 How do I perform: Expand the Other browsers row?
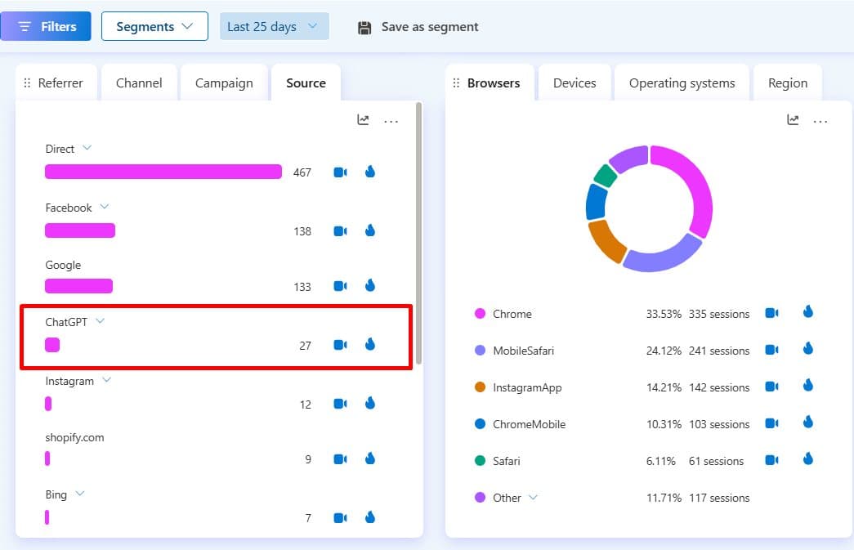[x=533, y=497]
